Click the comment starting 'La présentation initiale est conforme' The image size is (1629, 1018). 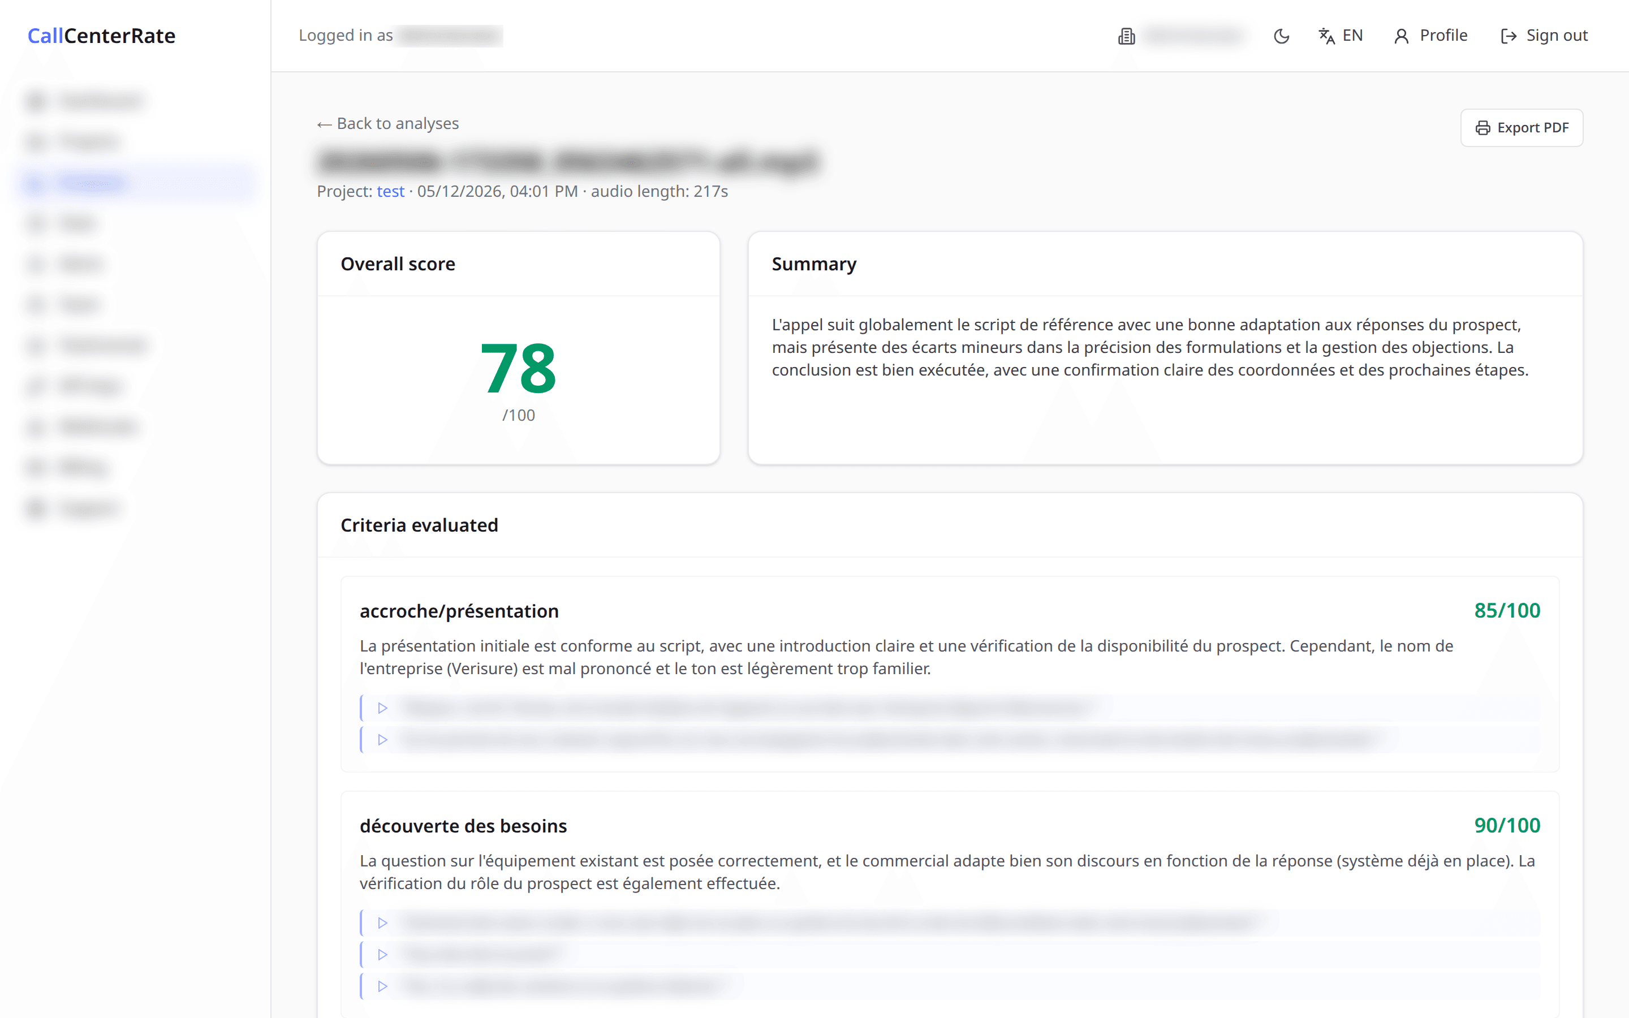pos(906,657)
